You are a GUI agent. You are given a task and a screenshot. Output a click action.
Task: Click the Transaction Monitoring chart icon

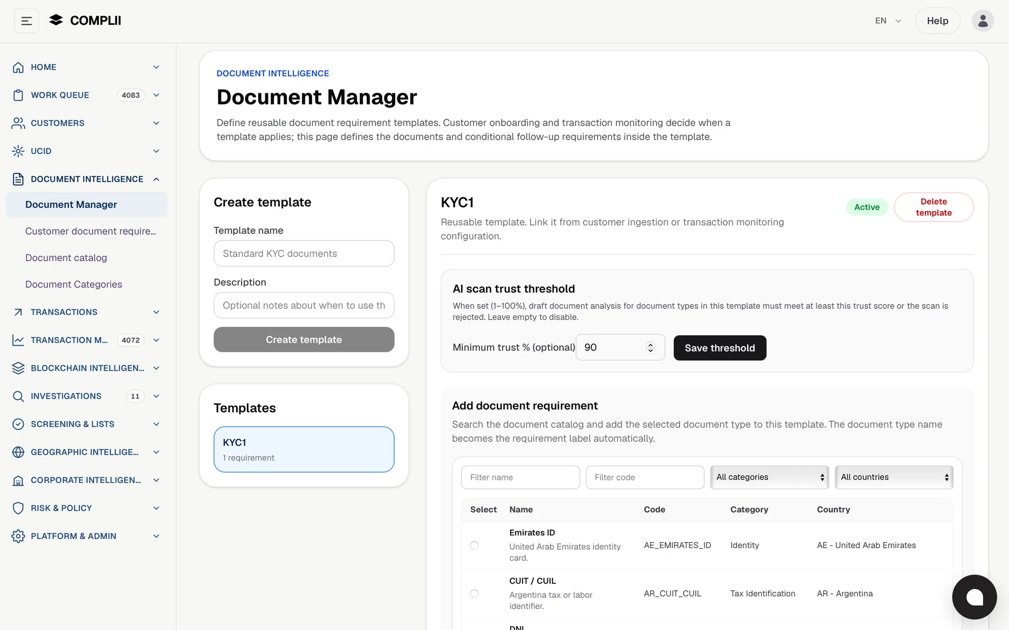[18, 340]
